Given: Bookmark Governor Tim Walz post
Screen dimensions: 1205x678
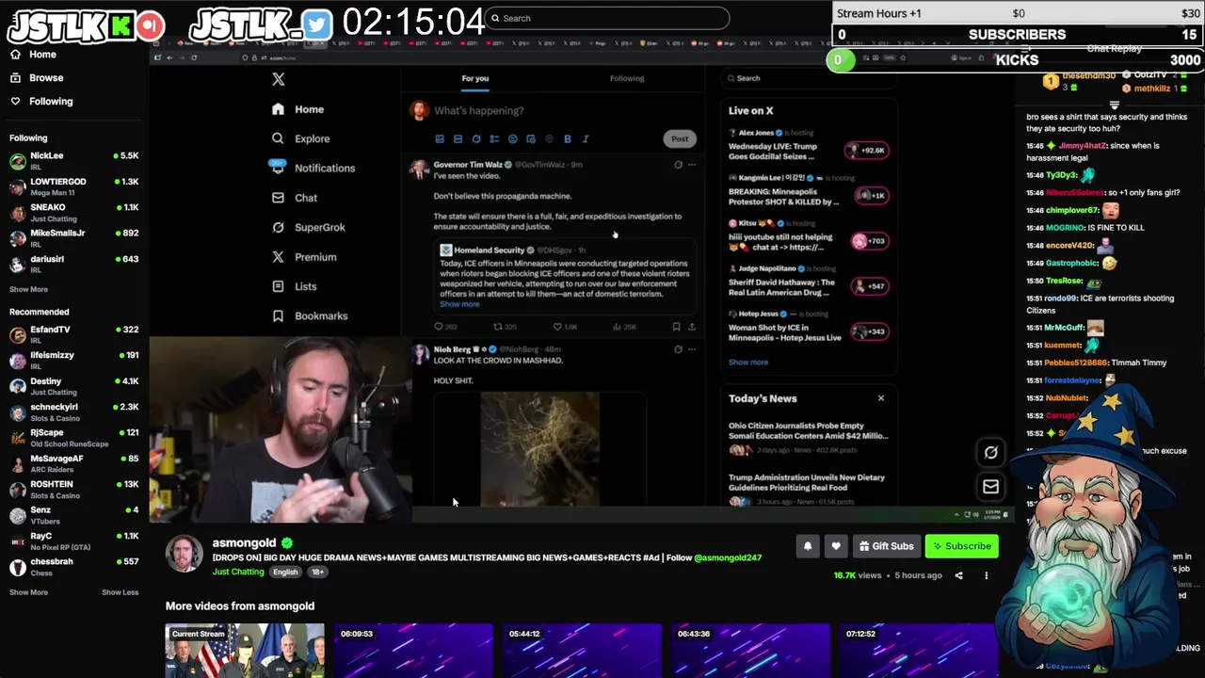Looking at the screenshot, I should pos(676,327).
